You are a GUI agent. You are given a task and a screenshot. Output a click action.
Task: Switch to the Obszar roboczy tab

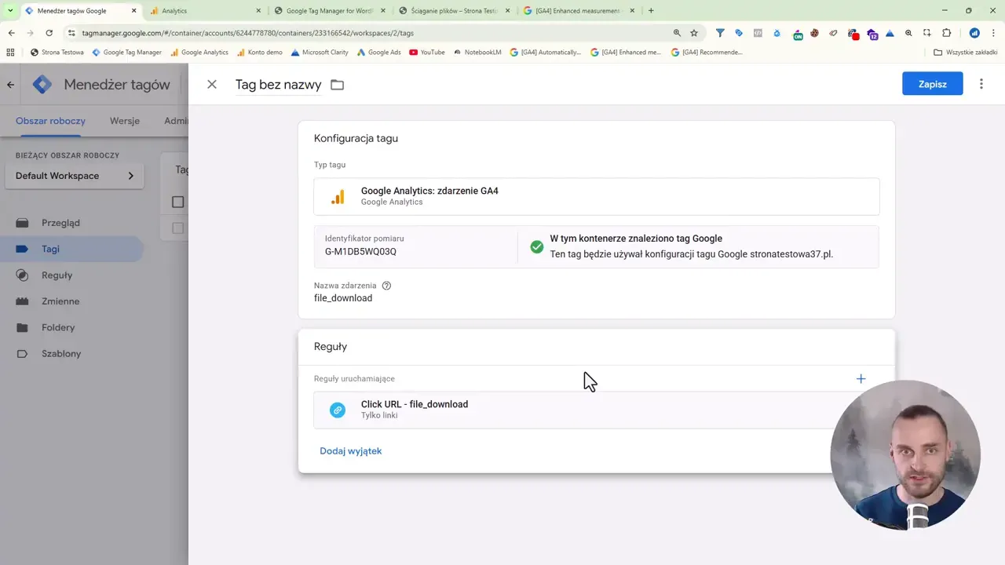coord(50,121)
